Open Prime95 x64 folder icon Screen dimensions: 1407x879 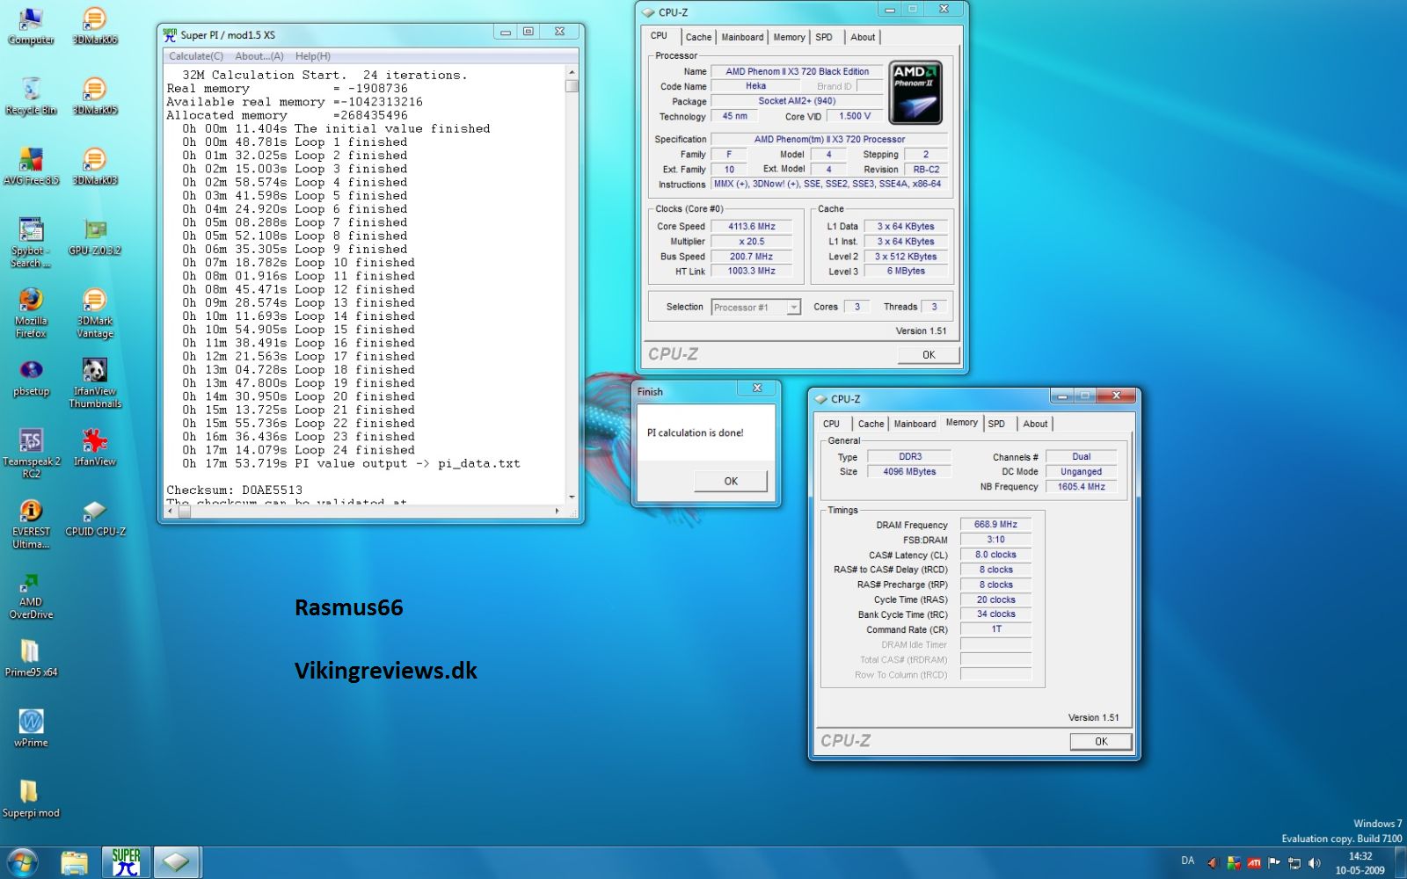click(x=31, y=657)
